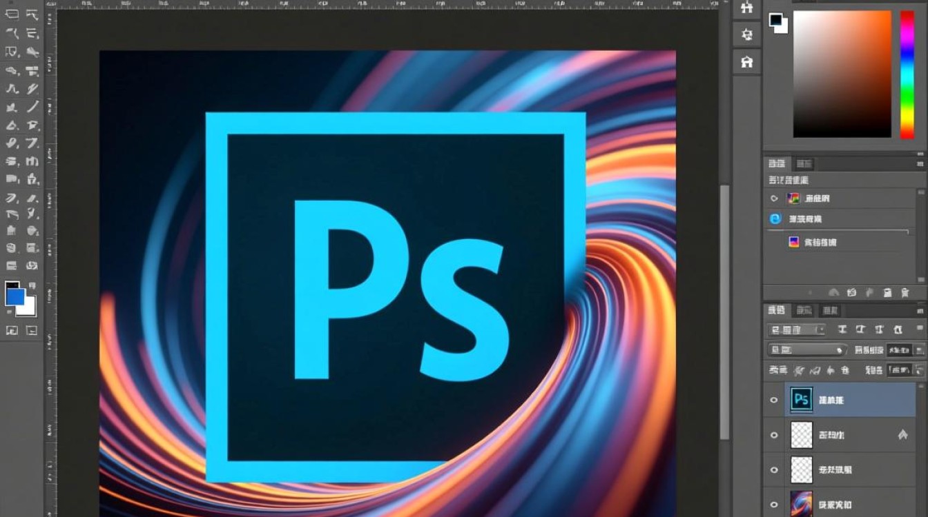The width and height of the screenshot is (928, 517).
Task: Click the rainbow hue strip in the color panel
Action: point(907,74)
